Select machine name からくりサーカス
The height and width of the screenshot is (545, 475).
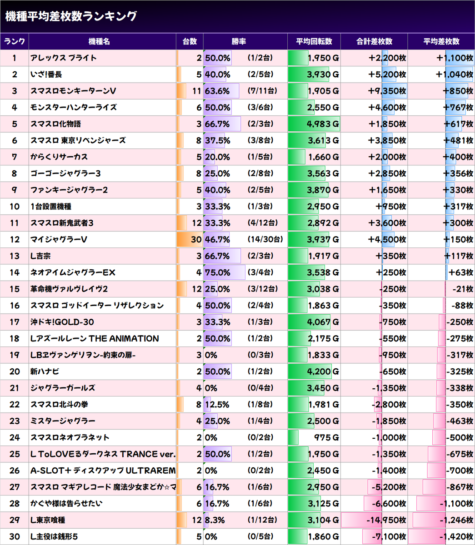click(59, 157)
